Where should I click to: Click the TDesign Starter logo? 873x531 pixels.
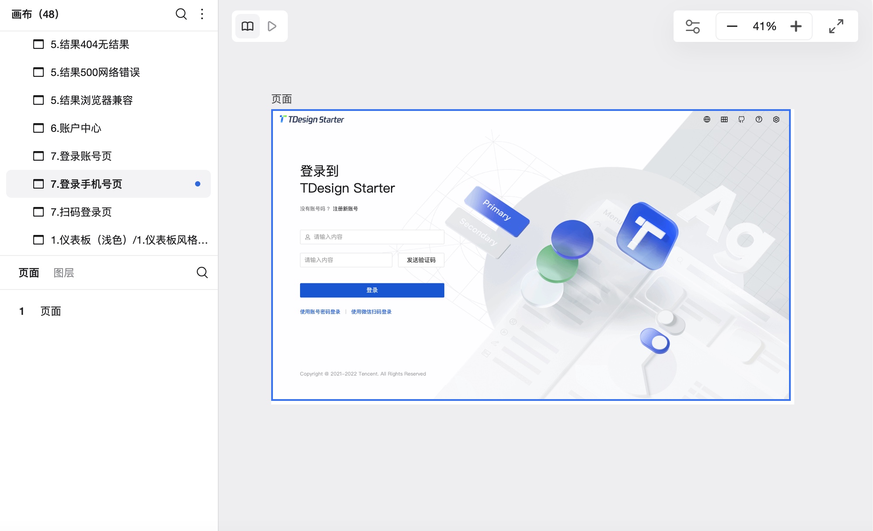pyautogui.click(x=311, y=119)
